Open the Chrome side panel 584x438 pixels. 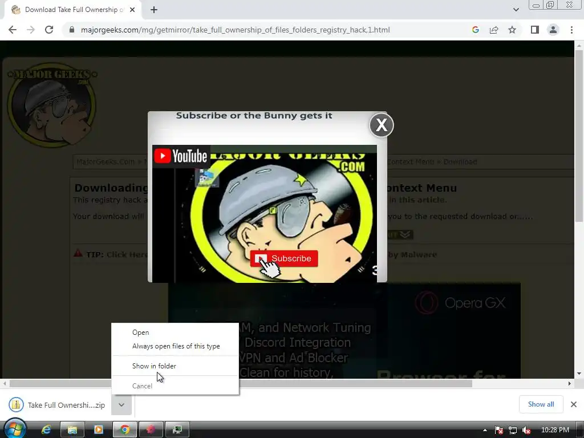tap(535, 30)
